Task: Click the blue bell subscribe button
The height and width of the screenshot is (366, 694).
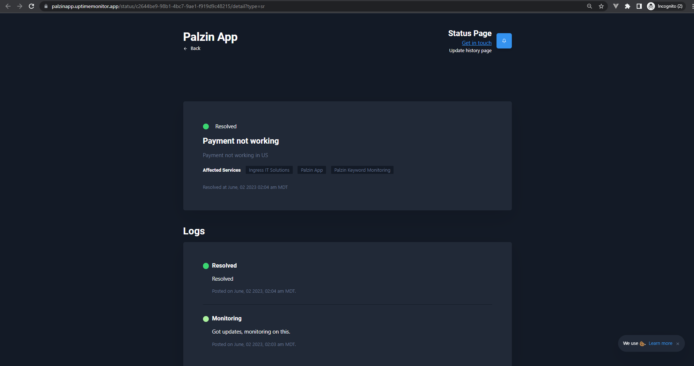Action: coord(504,41)
